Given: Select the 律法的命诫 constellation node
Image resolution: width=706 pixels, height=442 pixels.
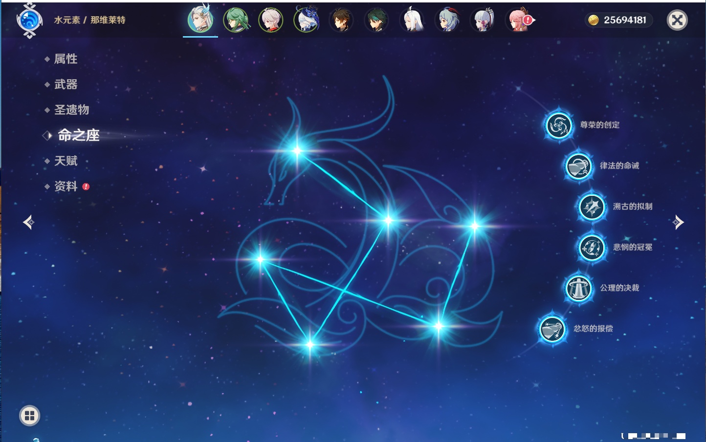Looking at the screenshot, I should pos(578,166).
